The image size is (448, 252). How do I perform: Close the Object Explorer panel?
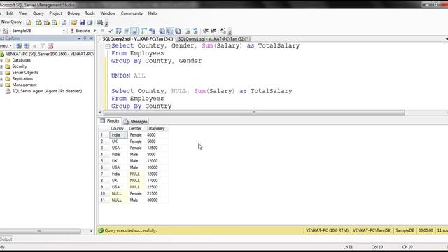click(91, 38)
